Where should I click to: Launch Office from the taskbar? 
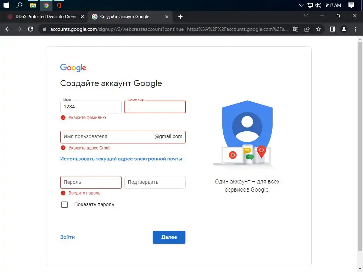tap(59, 5)
